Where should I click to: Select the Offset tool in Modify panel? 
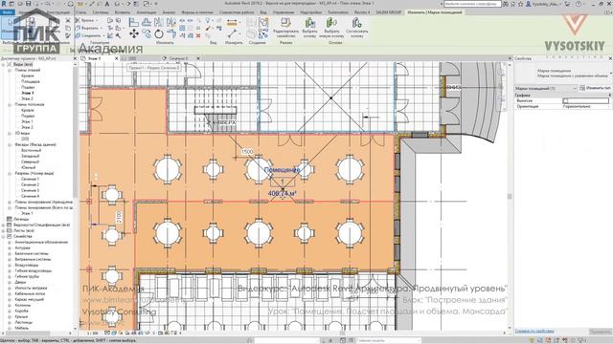(x=147, y=22)
